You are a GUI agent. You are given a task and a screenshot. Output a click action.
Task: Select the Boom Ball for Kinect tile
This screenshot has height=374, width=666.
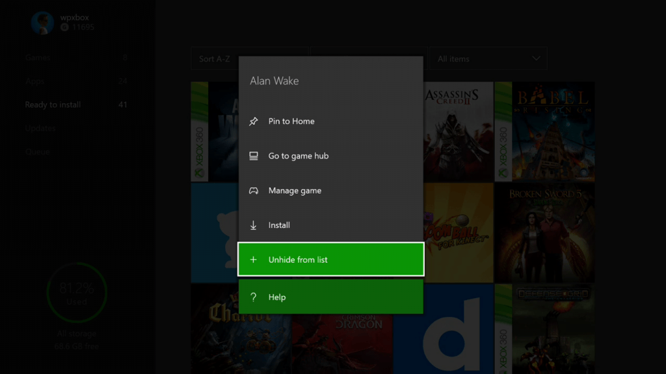click(459, 233)
